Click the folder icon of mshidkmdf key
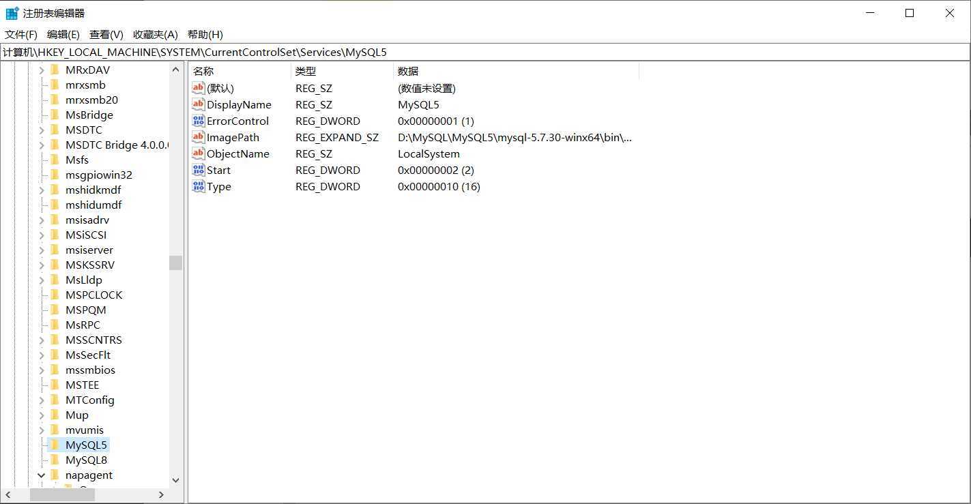 pos(55,190)
